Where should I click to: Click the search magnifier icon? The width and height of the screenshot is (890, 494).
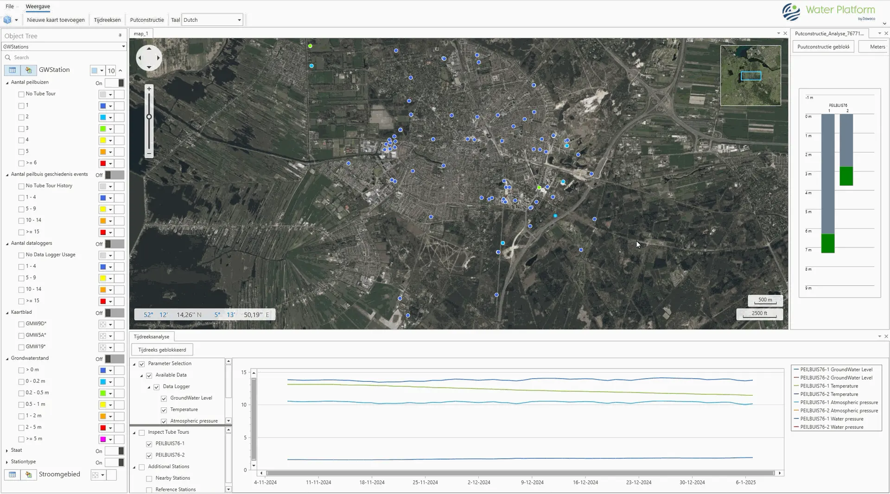(8, 57)
